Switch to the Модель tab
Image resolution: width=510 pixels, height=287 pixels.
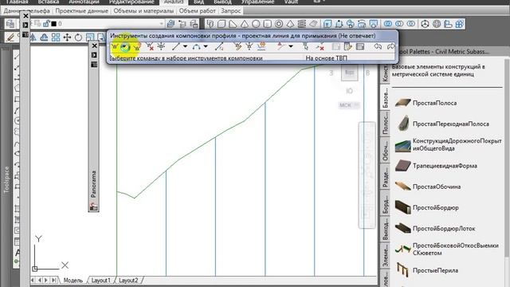(73, 280)
